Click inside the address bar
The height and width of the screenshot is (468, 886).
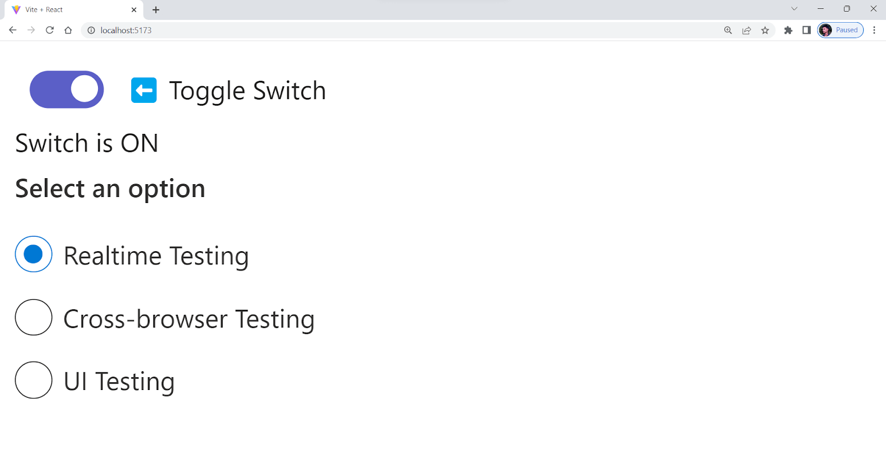pyautogui.click(x=332, y=30)
